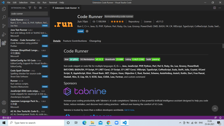Click the five-star rating
Viewport: 224px width, 126px height.
click(x=117, y=22)
